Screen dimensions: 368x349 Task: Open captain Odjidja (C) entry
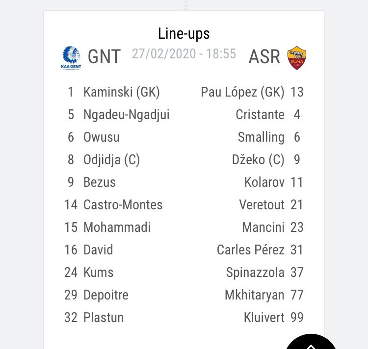(x=112, y=160)
